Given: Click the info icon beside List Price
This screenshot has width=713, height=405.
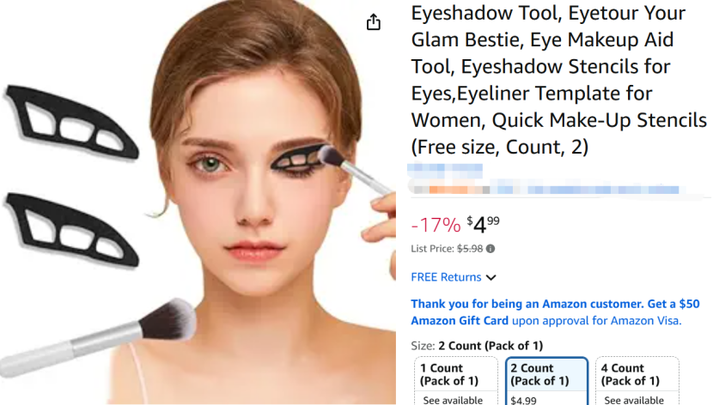Looking at the screenshot, I should [x=491, y=249].
